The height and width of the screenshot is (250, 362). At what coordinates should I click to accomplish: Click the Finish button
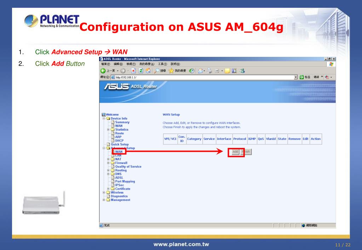pos(246,151)
